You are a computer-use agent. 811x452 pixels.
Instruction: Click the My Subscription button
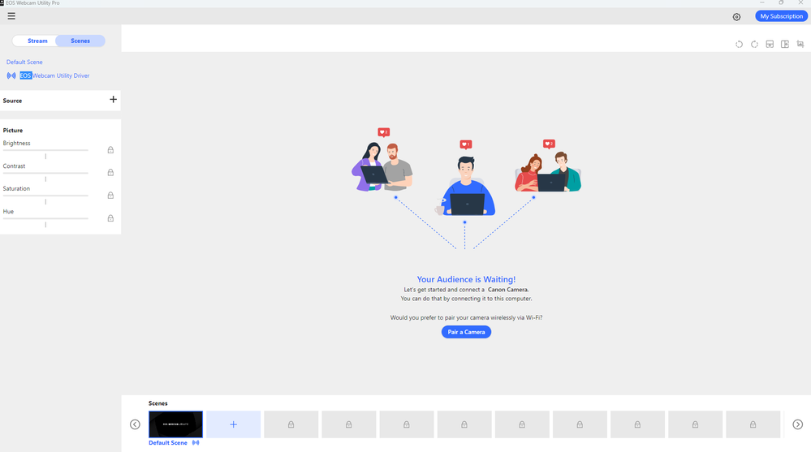[x=781, y=16]
